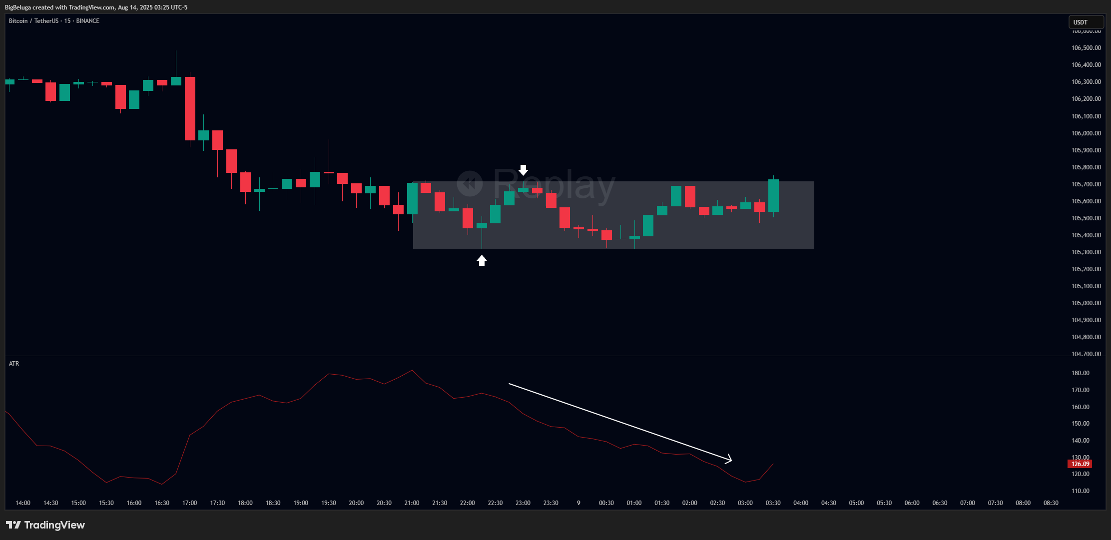Click the 16:30 time axis label
Viewport: 1111px width, 540px height.
point(162,503)
